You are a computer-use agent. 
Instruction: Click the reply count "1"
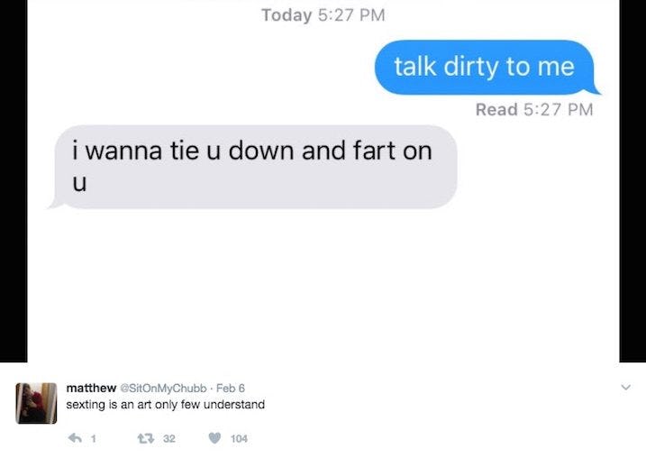click(94, 439)
